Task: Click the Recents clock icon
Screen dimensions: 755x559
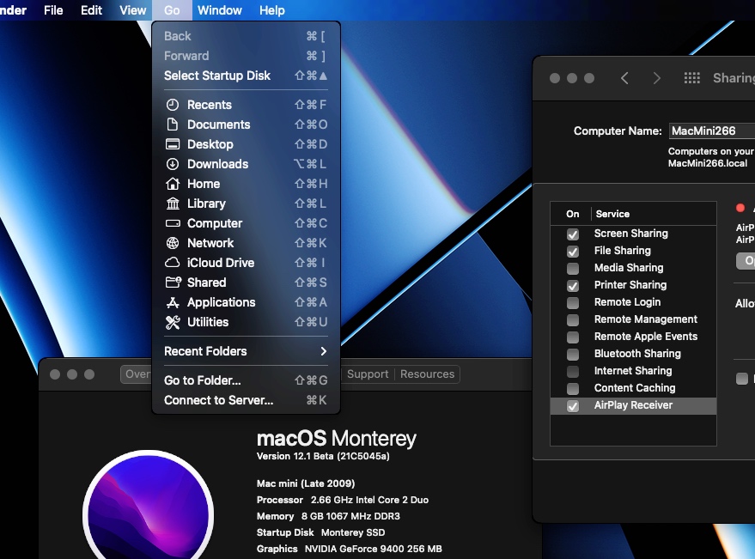Action: (x=173, y=105)
